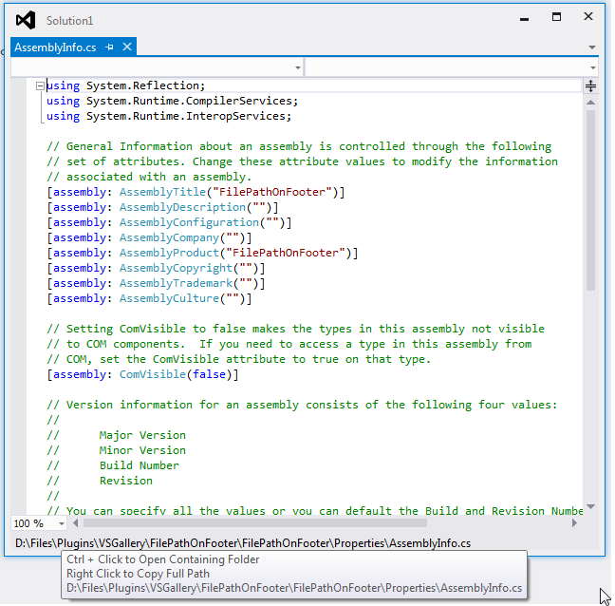Click the horizontal scrollbar left arrow
The image size is (615, 606).
tap(77, 523)
